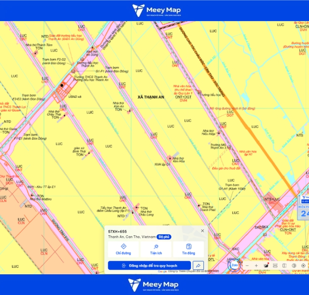Click the black location marker near UBND xã
The image size is (309, 295).
tap(62, 85)
